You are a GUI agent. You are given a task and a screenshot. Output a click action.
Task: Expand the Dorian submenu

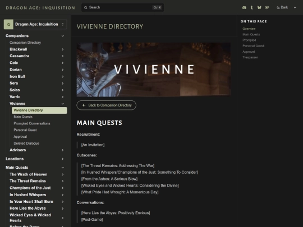[63, 70]
